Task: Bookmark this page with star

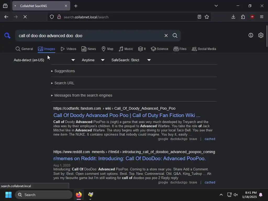Action: [207, 17]
